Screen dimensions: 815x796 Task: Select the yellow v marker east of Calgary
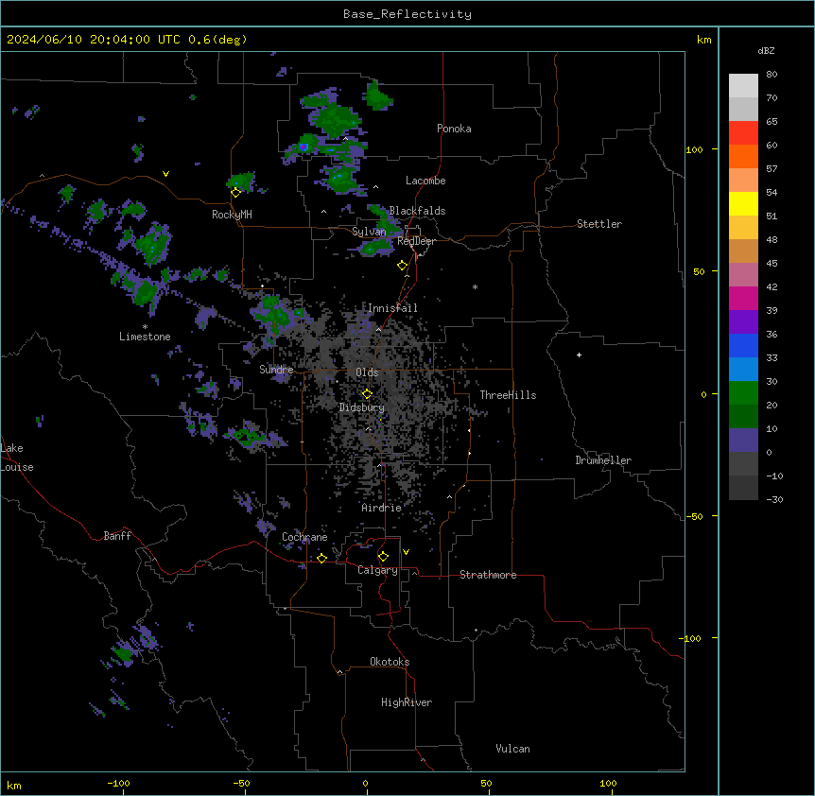tap(406, 552)
